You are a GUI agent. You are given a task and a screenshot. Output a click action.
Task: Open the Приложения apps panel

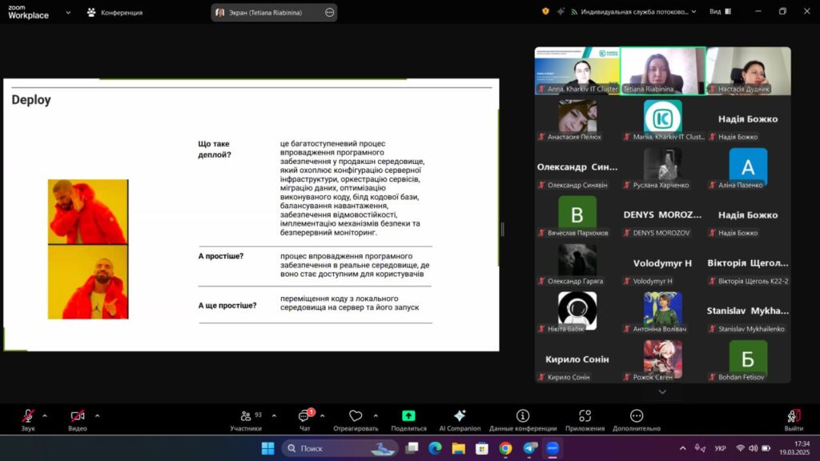coord(585,420)
